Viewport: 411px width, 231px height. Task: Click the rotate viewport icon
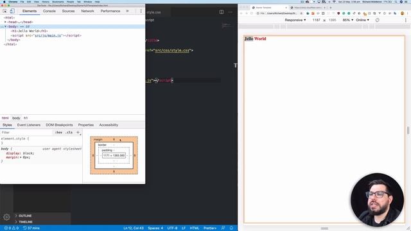coord(377,20)
